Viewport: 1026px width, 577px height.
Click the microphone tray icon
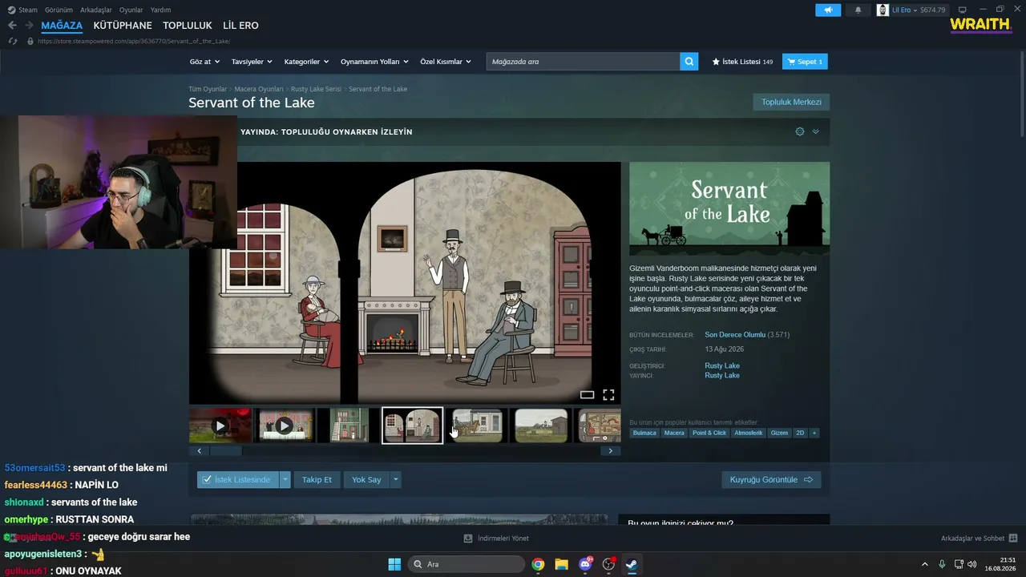point(942,564)
